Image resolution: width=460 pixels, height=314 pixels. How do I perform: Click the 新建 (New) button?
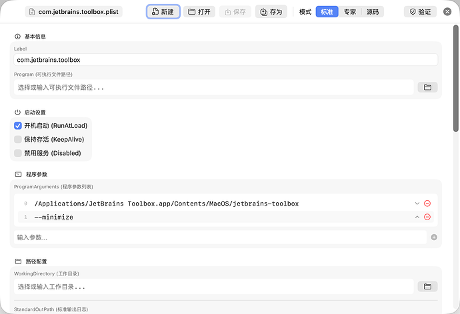pyautogui.click(x=163, y=12)
